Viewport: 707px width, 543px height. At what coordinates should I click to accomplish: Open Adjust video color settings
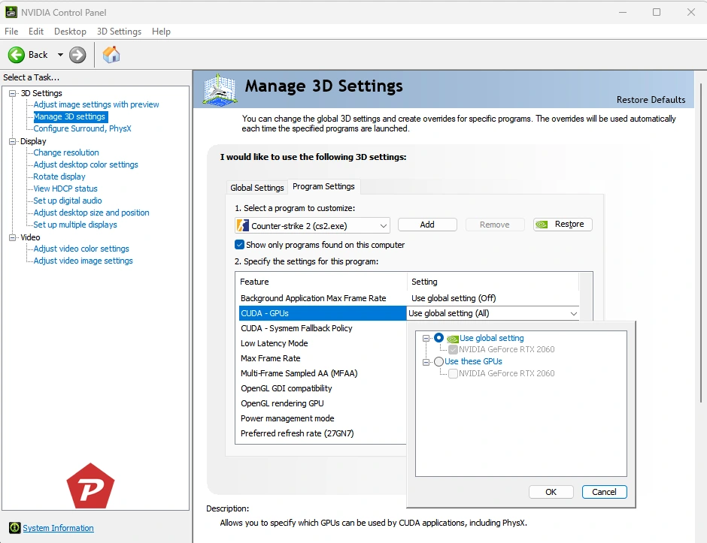click(81, 249)
